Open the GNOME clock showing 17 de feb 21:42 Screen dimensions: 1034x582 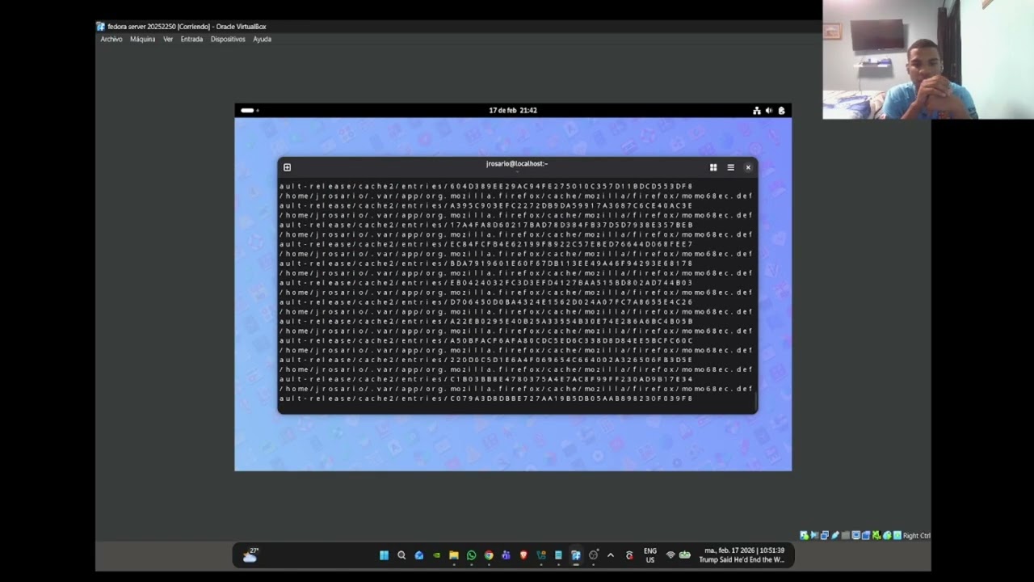click(x=513, y=110)
